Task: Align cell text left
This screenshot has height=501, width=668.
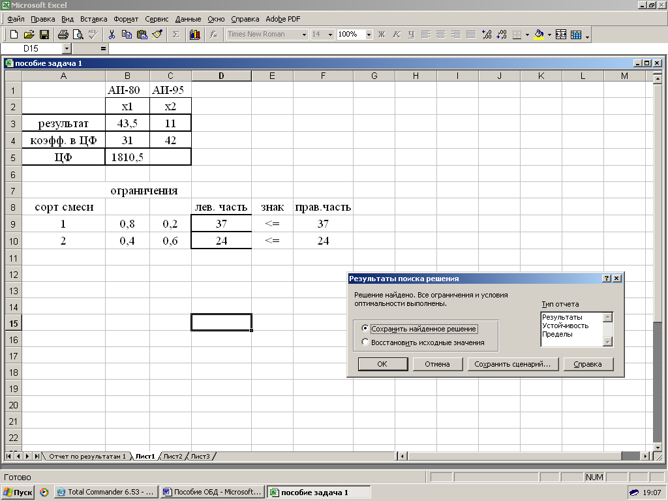Action: (426, 35)
